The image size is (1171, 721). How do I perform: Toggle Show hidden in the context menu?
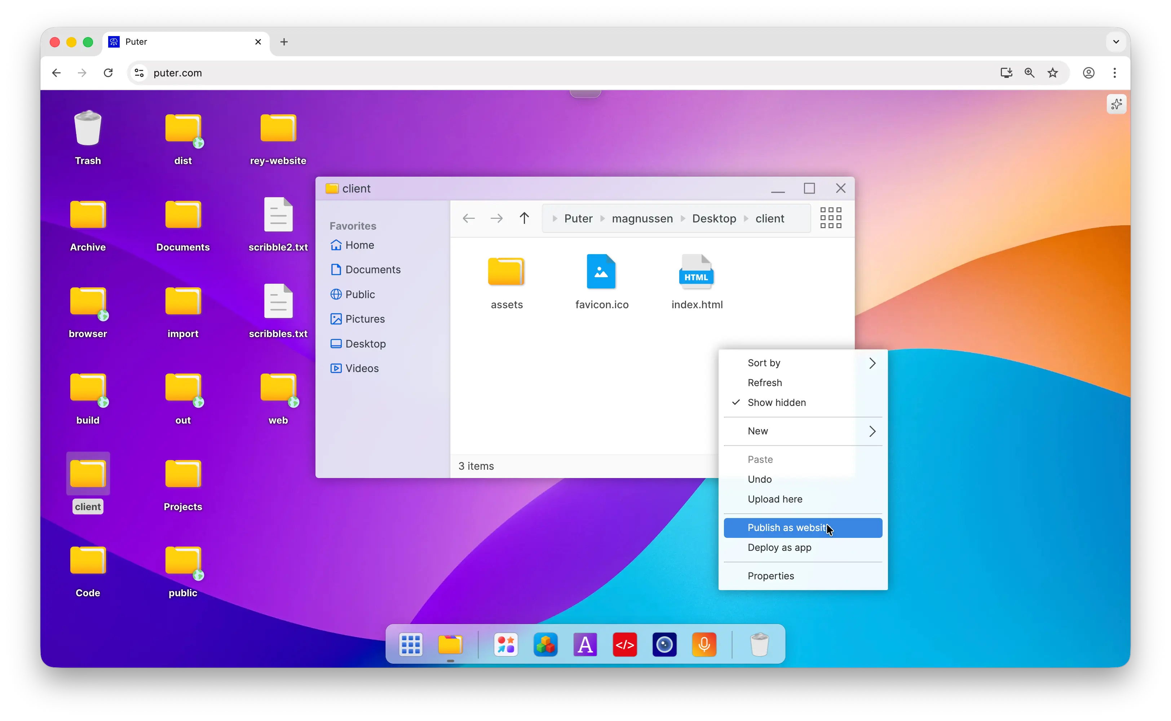pyautogui.click(x=777, y=402)
